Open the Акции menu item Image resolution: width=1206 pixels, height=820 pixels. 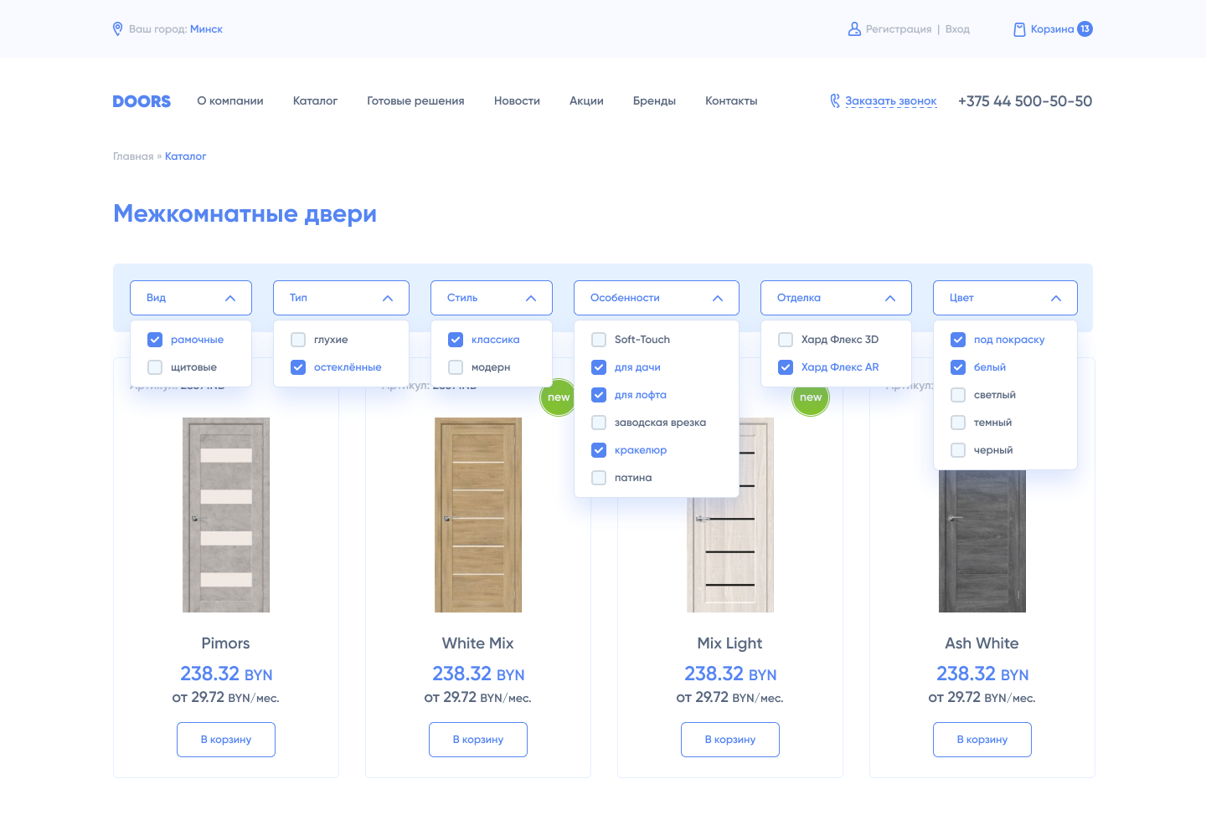pos(586,101)
